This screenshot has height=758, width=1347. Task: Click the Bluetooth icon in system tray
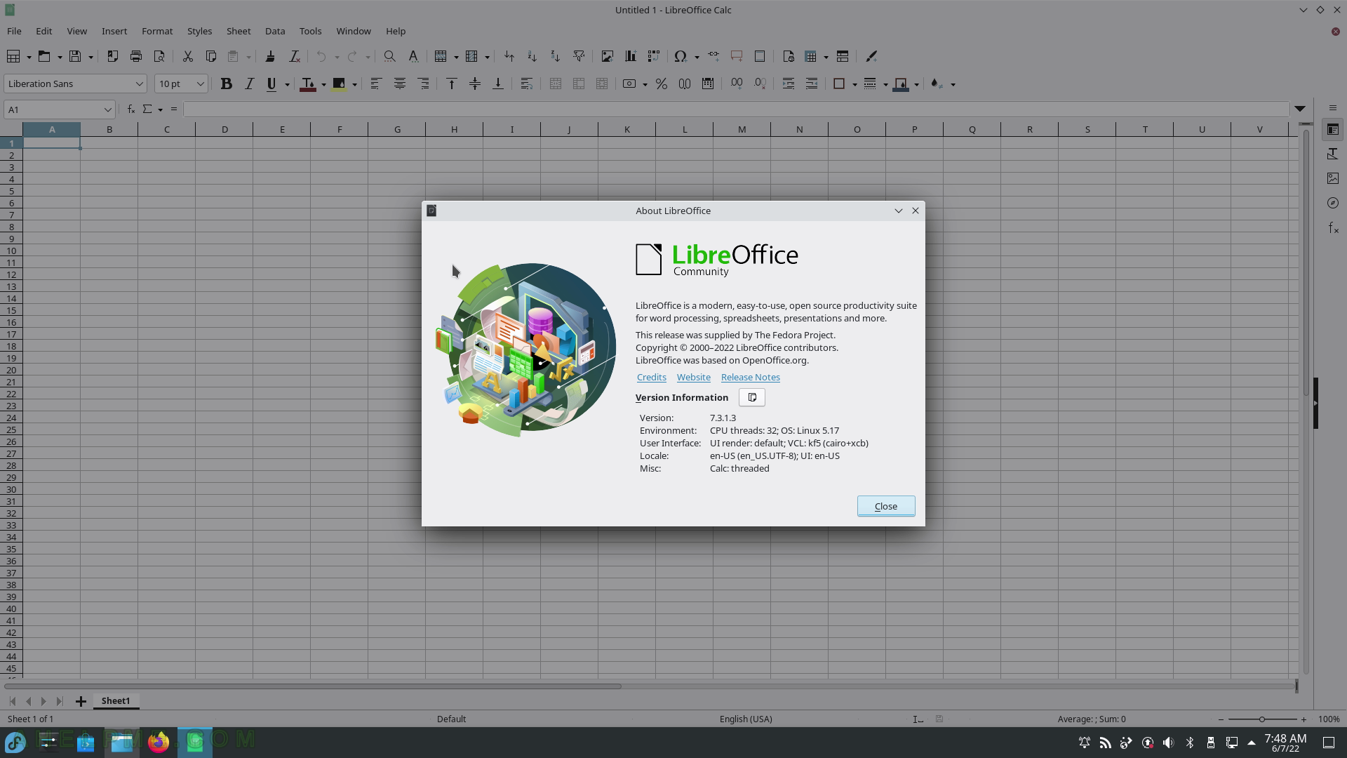point(1190,743)
